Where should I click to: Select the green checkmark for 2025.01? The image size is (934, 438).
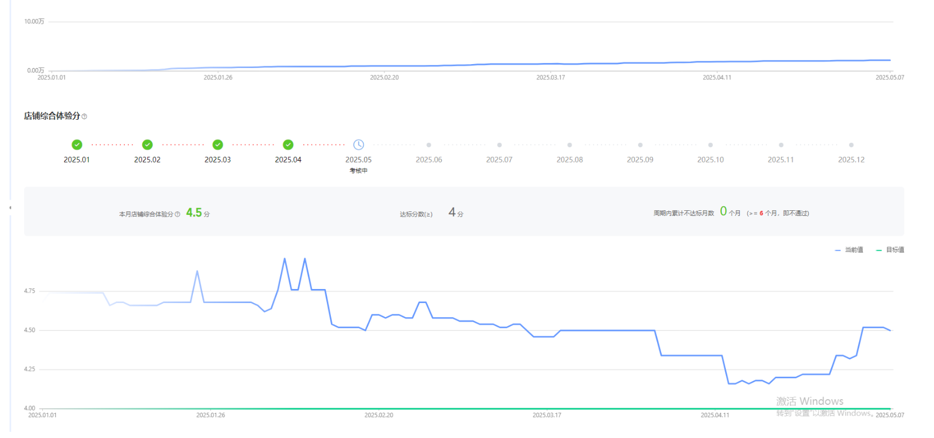(x=77, y=145)
